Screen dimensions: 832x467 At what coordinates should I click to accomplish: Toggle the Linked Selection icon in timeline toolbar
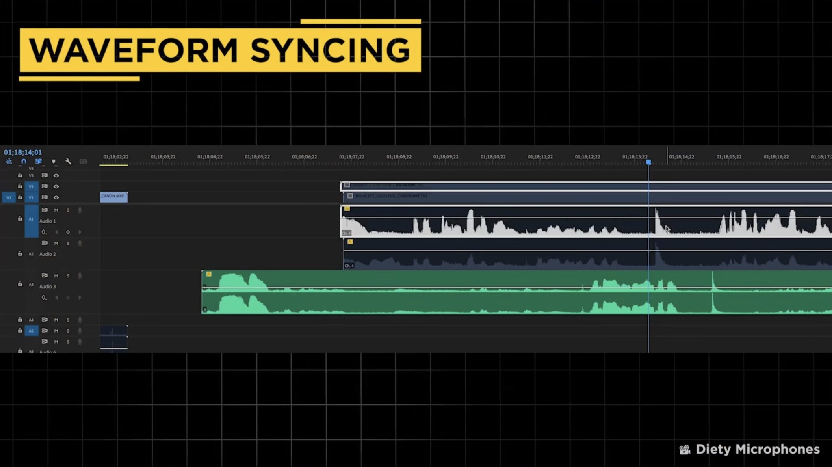tap(39, 161)
